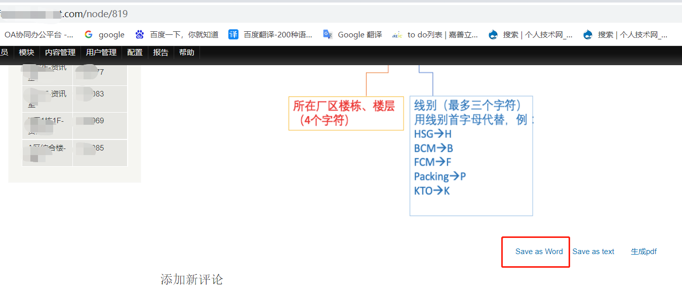This screenshot has height=295, width=682.
Task: Click the blue 线别 description box
Action: (471, 156)
